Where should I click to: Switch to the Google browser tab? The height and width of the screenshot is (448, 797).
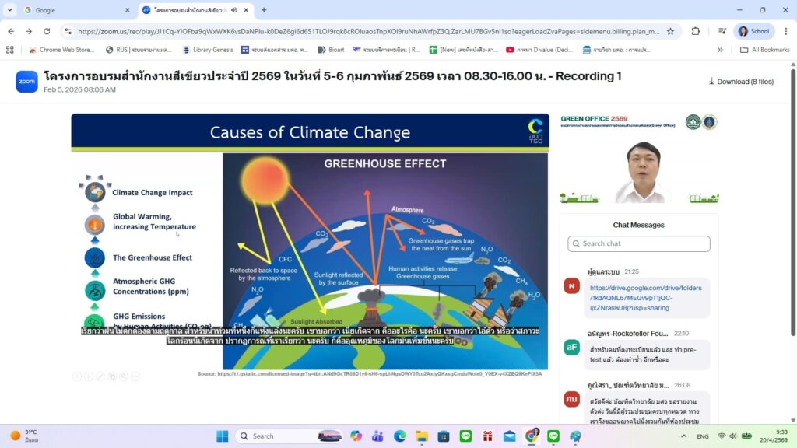pyautogui.click(x=74, y=10)
